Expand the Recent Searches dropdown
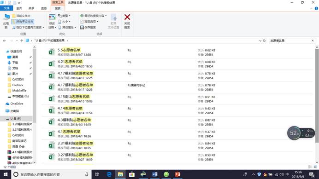 coord(94,16)
